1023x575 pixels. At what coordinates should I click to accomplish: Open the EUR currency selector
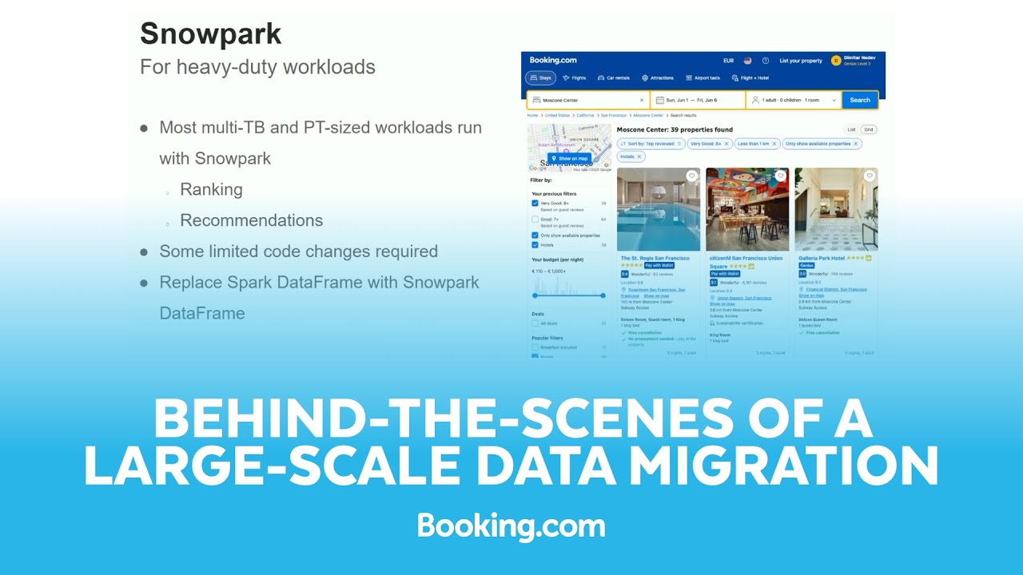[x=728, y=61]
